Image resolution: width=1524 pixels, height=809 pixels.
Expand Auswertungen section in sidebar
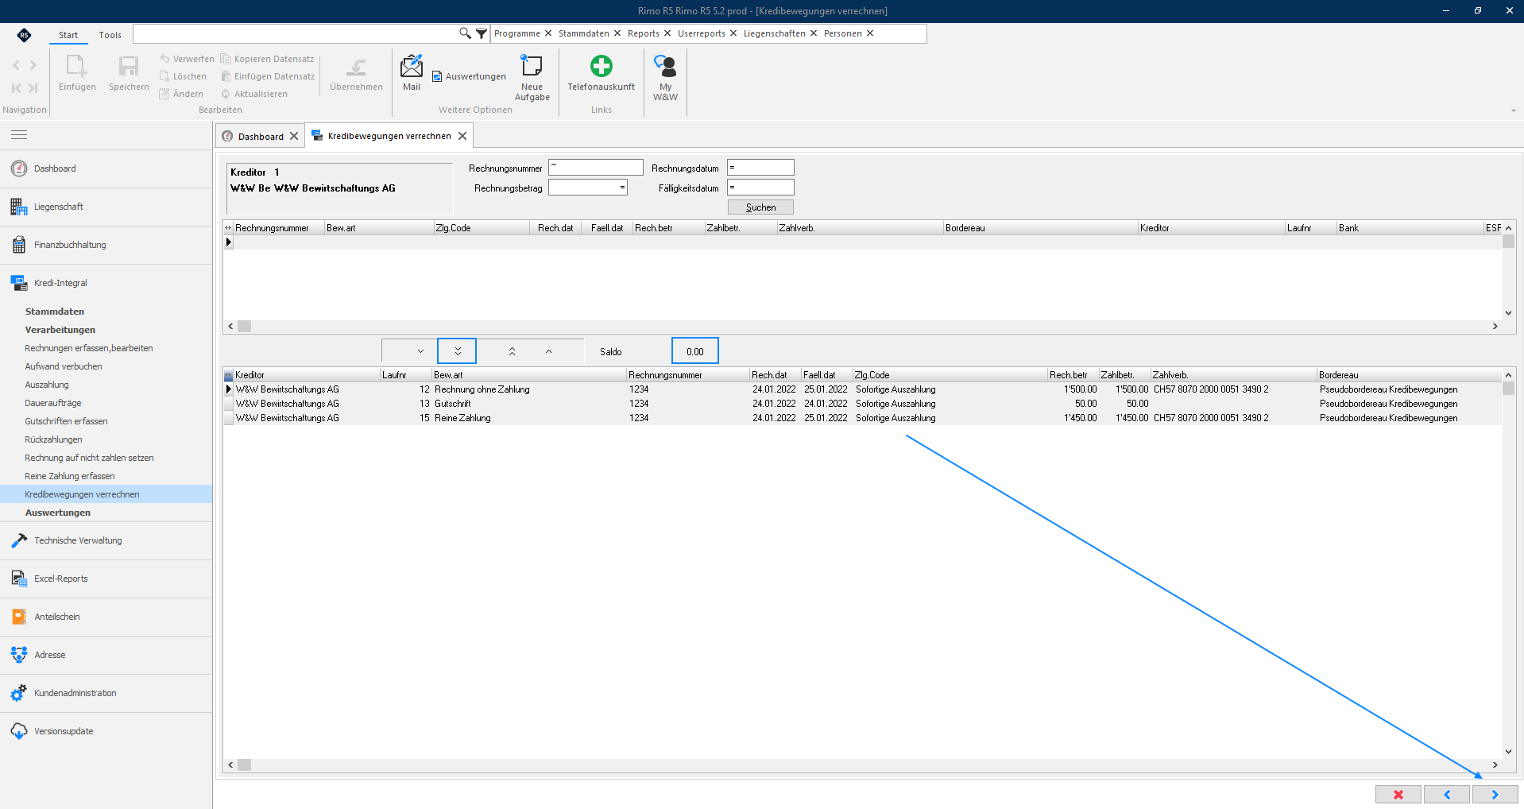point(58,513)
